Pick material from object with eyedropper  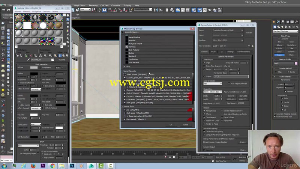tap(28, 60)
